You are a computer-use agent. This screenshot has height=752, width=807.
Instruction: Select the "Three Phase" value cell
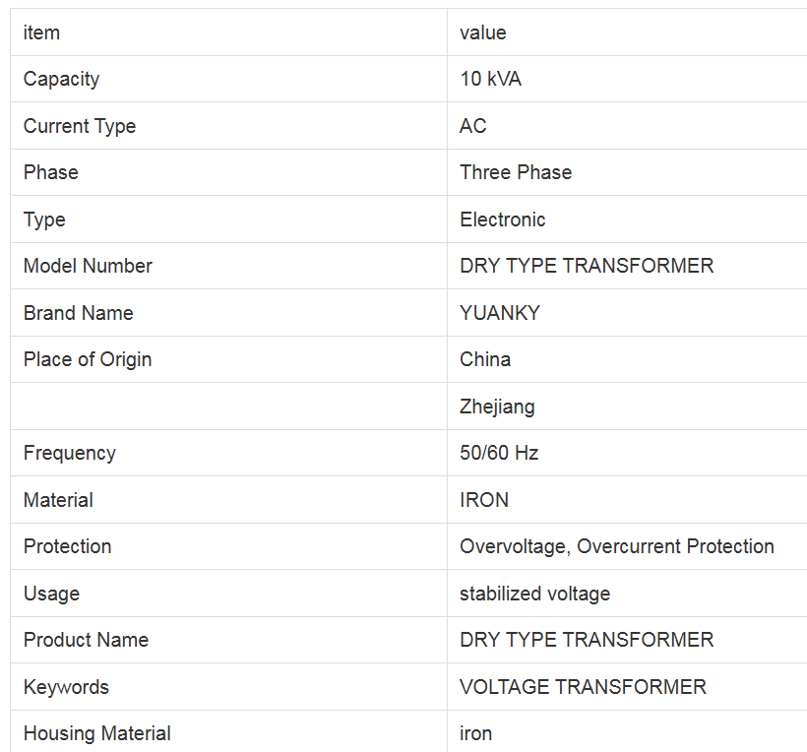tap(516, 172)
